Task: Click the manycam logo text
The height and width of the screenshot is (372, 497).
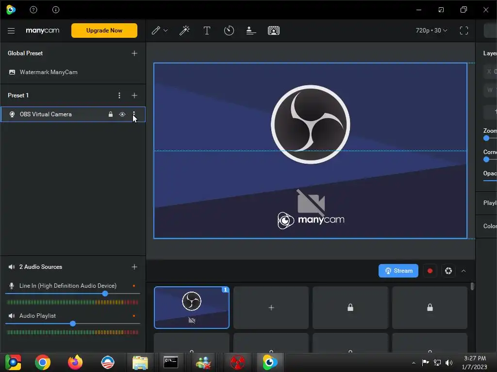Action: [43, 31]
